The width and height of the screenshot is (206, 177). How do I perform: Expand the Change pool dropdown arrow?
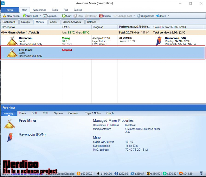(134, 16)
